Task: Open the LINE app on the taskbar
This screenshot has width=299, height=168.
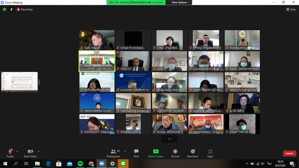Action: pyautogui.click(x=123, y=164)
